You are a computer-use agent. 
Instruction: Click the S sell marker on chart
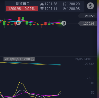(x=18, y=22)
